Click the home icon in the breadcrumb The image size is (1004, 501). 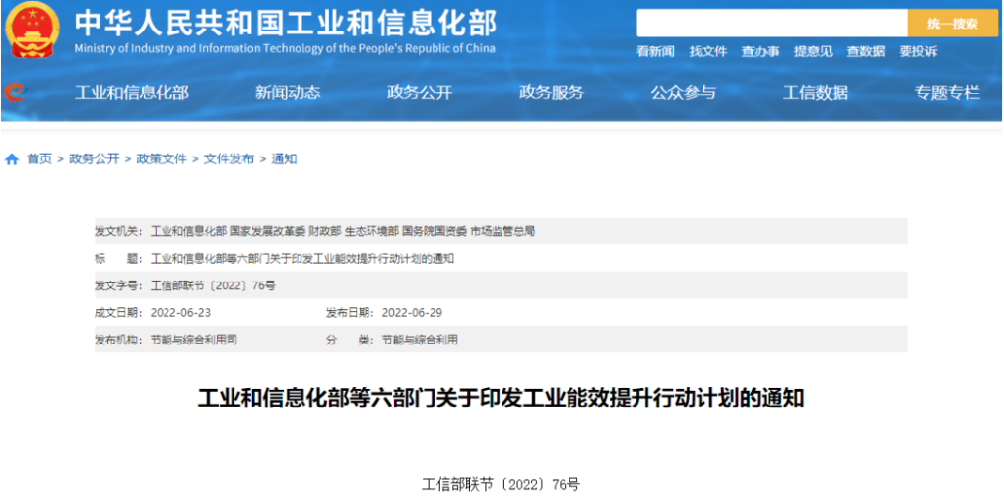click(12, 159)
